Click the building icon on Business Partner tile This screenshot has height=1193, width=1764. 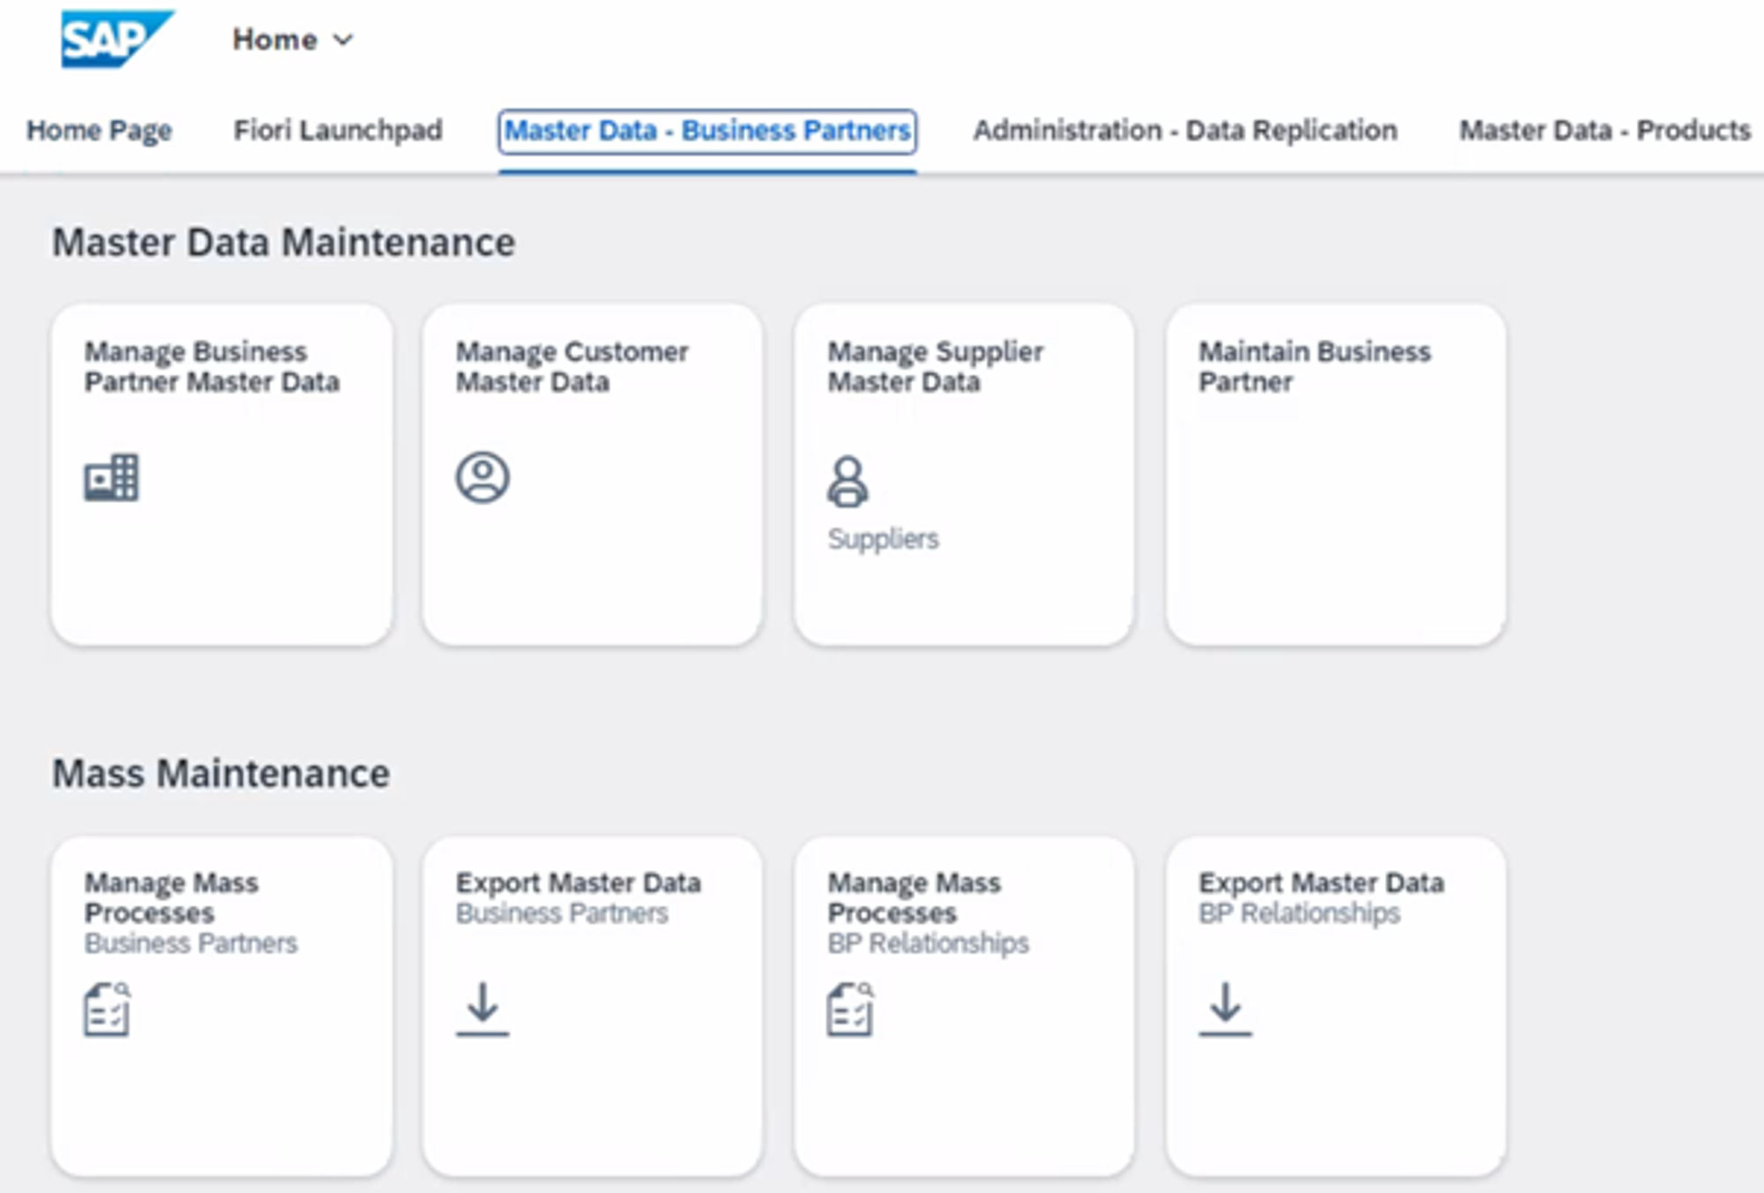coord(111,477)
